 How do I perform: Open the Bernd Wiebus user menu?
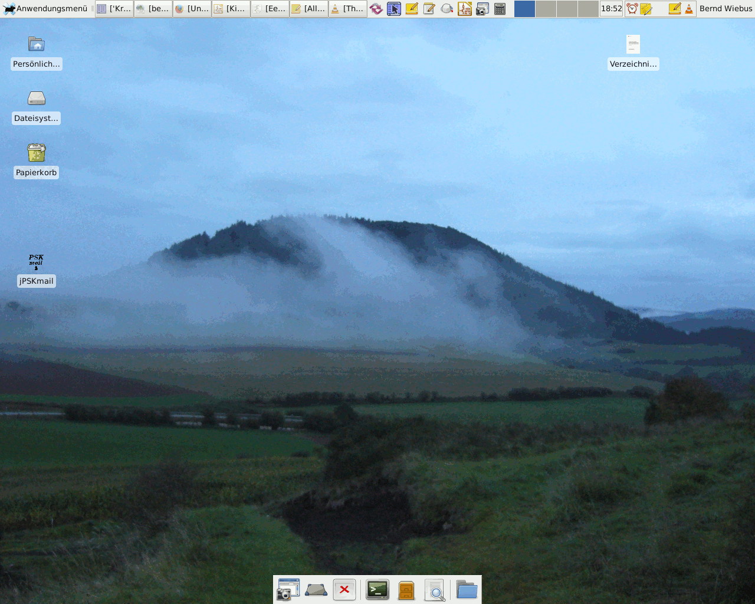click(726, 8)
